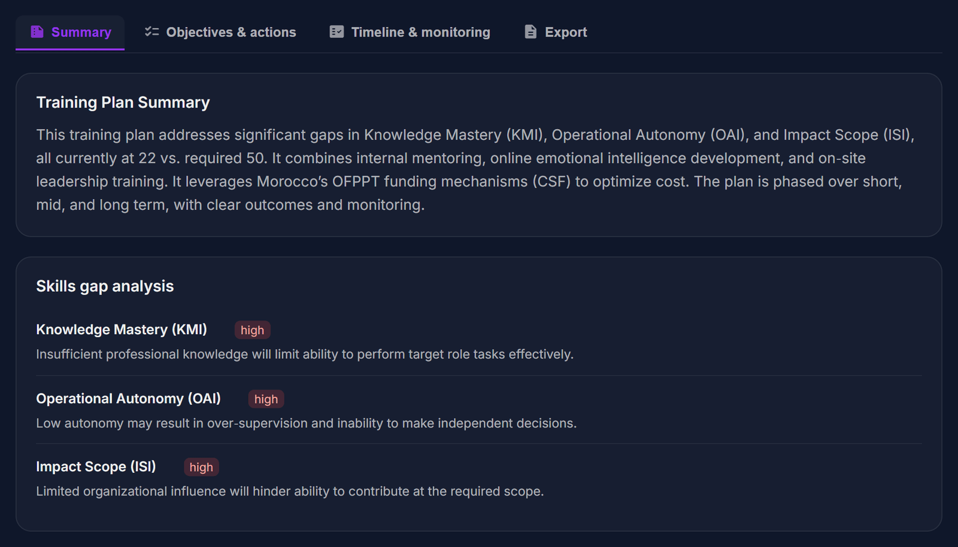This screenshot has width=958, height=547.
Task: Select the Skills gap analysis heading
Action: click(x=105, y=286)
